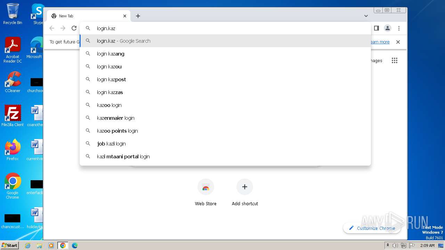Open a new tab with plus button

click(x=138, y=16)
